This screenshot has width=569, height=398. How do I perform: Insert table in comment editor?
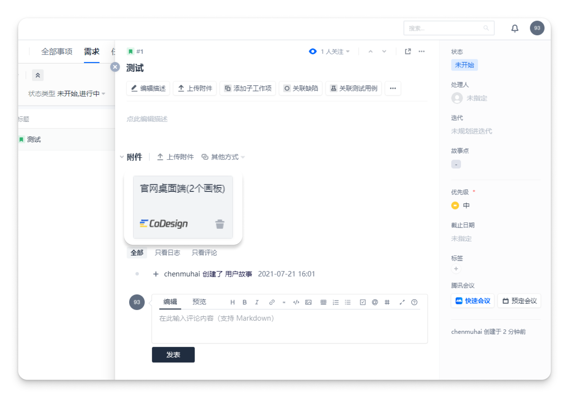pyautogui.click(x=323, y=302)
